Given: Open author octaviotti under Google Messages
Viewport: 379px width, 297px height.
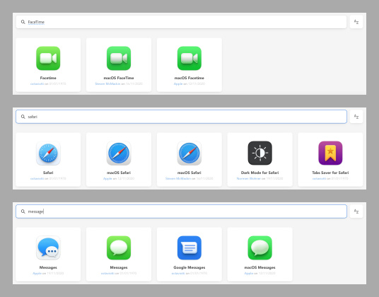Looking at the screenshot, I should coord(178,274).
